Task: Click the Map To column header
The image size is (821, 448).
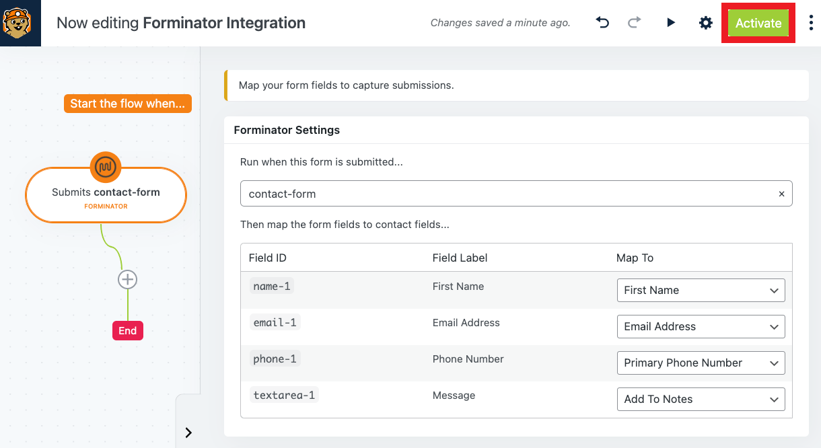Action: tap(635, 258)
